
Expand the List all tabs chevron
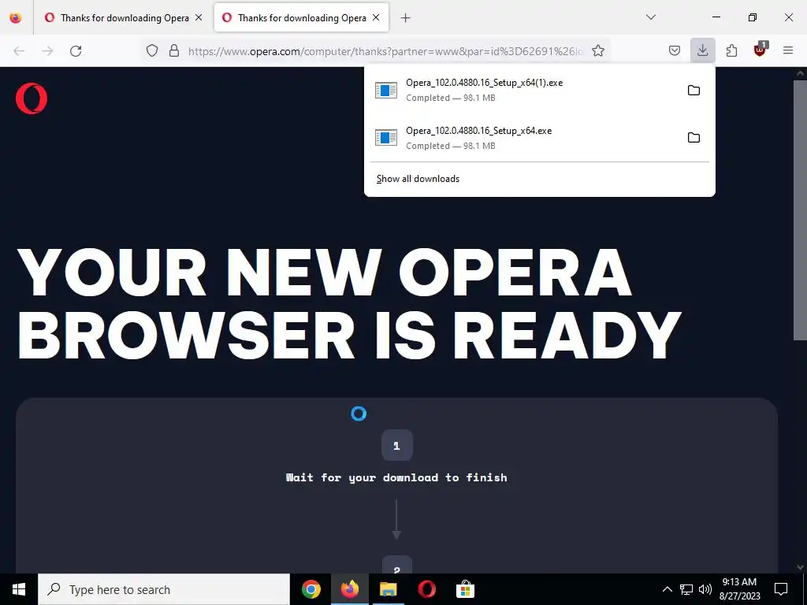click(x=650, y=17)
